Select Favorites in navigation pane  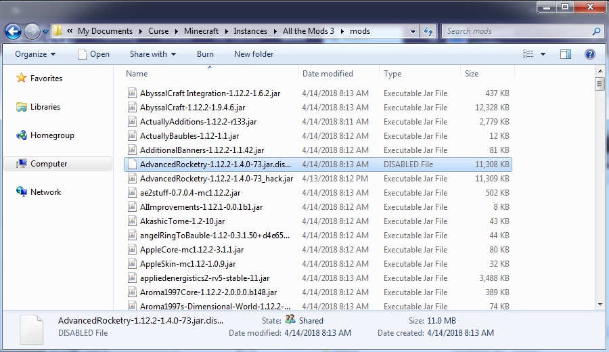tap(39, 78)
